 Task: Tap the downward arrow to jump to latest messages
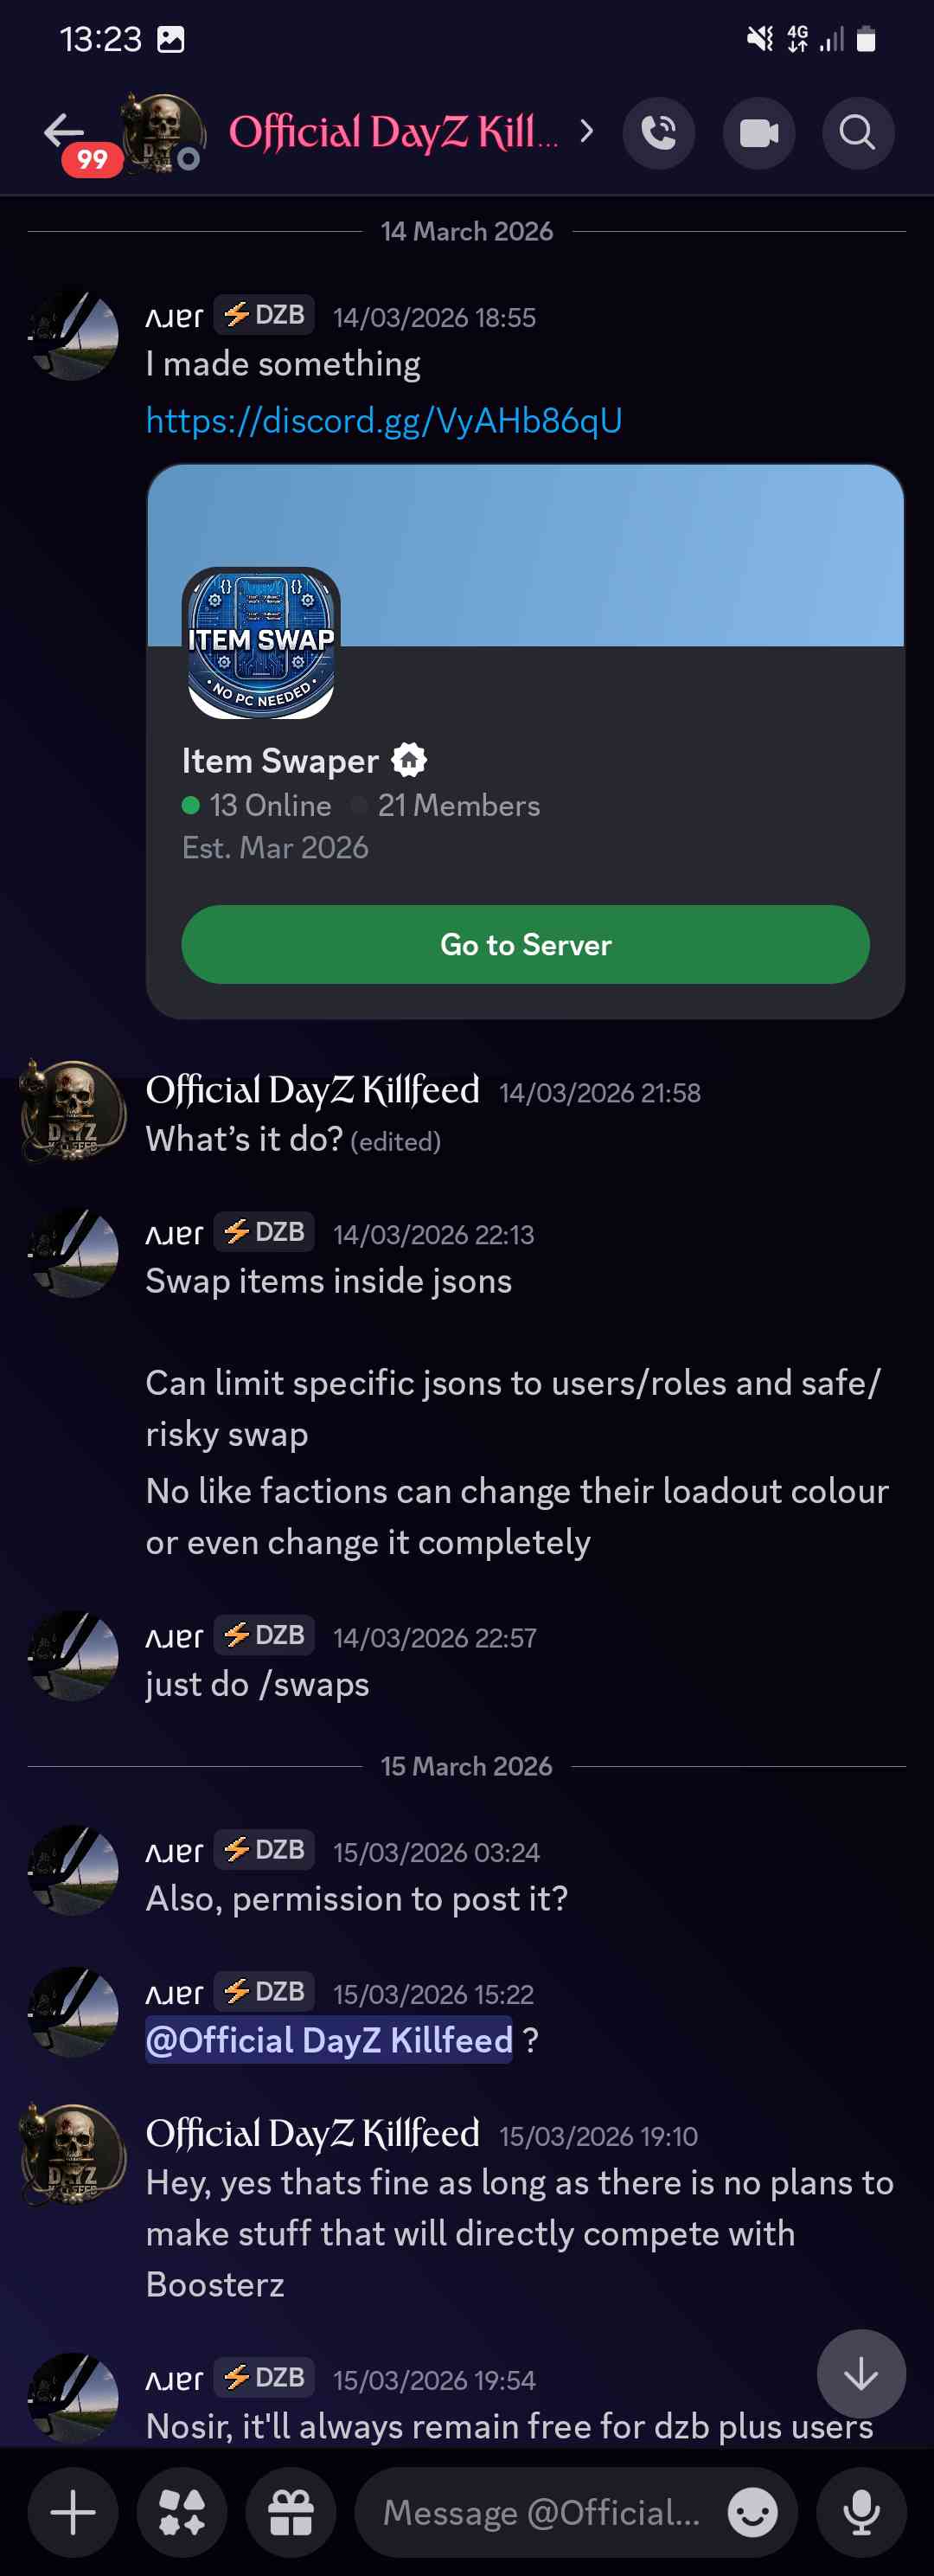tap(860, 2373)
